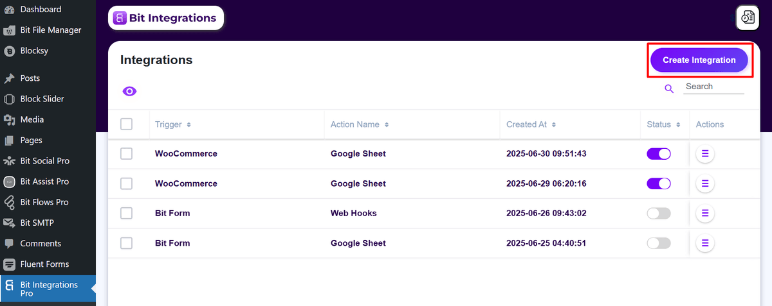
Task: Select checkbox for Bit Form Web Hooks row
Action: (x=127, y=213)
